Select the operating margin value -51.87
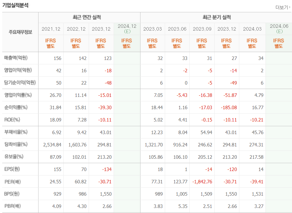Viewport: 292px width, 213px height. pos(230,95)
